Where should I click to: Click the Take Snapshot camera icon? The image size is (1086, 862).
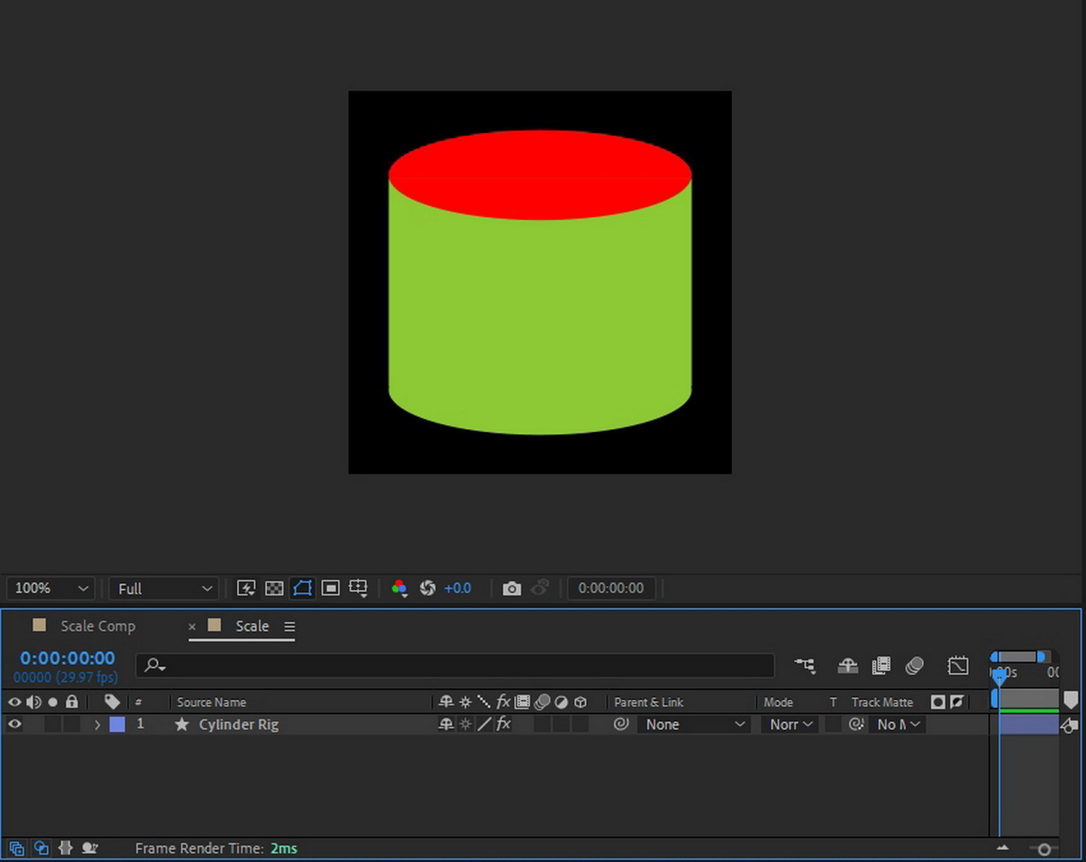(511, 588)
